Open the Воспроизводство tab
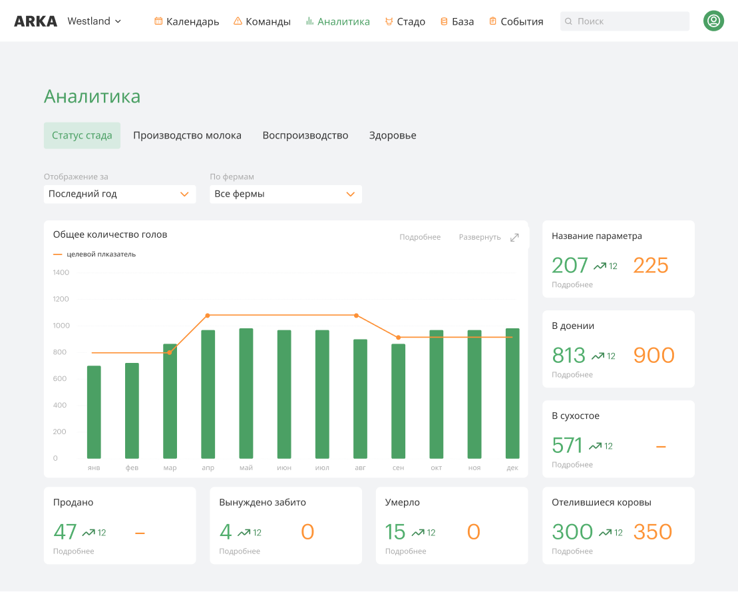Screen dimensions: 738x592 [305, 136]
